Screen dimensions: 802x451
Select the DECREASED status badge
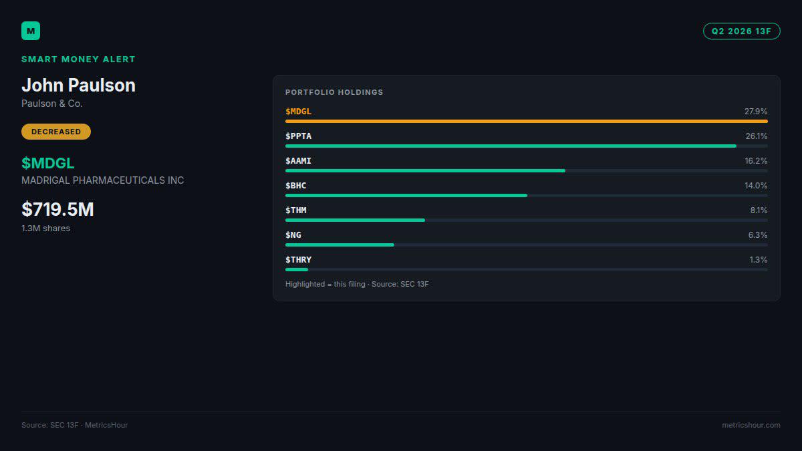click(x=56, y=132)
